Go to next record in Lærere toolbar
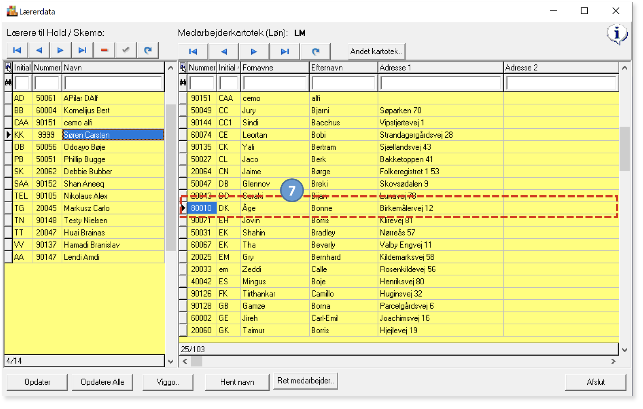643x409 pixels. [x=60, y=50]
